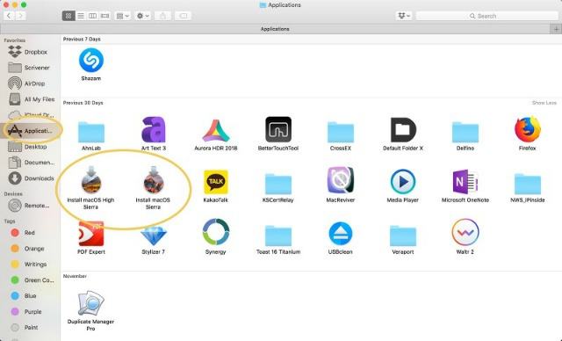Open the CrossEX folder
562x341 pixels.
[341, 132]
